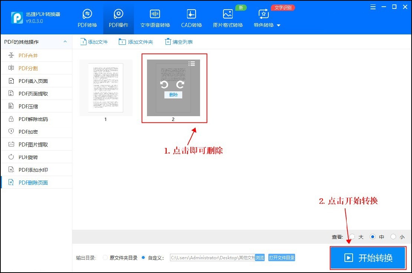Switch view size to 大
The height and width of the screenshot is (273, 412).
352,237
